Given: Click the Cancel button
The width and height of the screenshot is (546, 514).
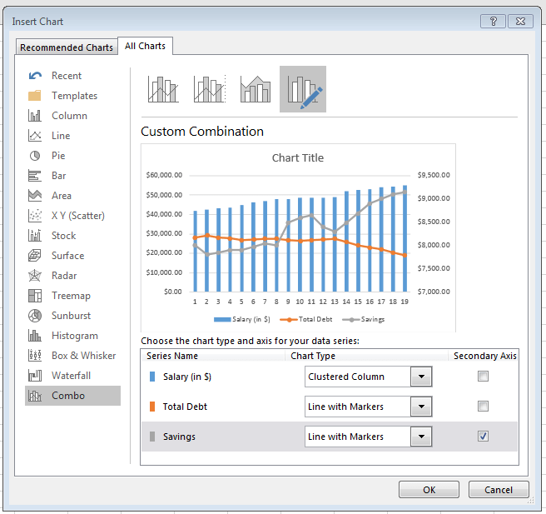Looking at the screenshot, I should tap(499, 490).
